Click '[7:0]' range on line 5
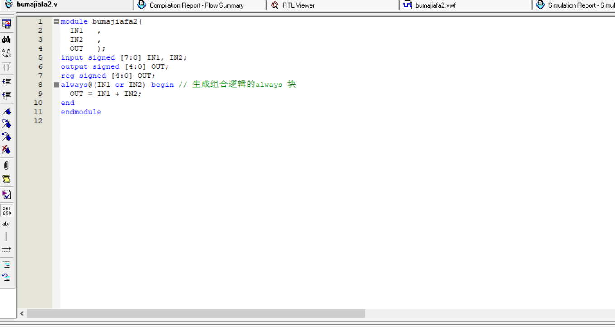This screenshot has width=615, height=327. (131, 57)
